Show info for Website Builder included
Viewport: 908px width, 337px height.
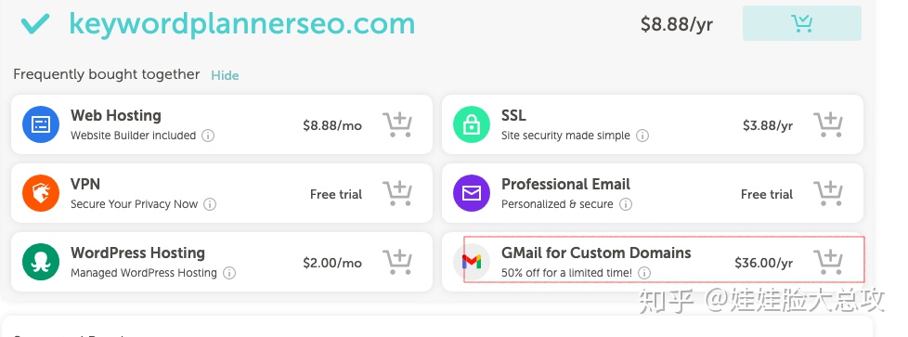coord(208,136)
